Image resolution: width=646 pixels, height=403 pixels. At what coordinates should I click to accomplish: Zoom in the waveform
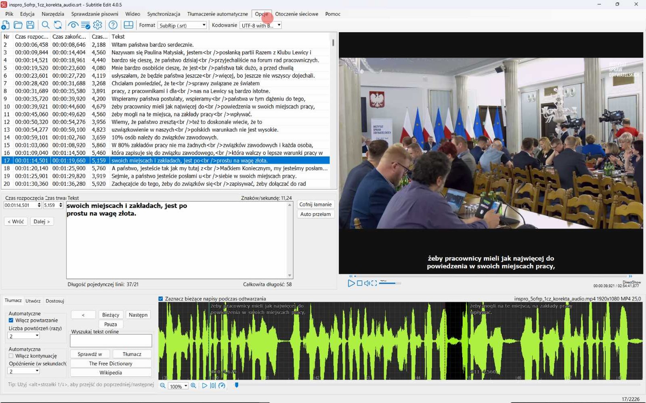click(x=193, y=386)
